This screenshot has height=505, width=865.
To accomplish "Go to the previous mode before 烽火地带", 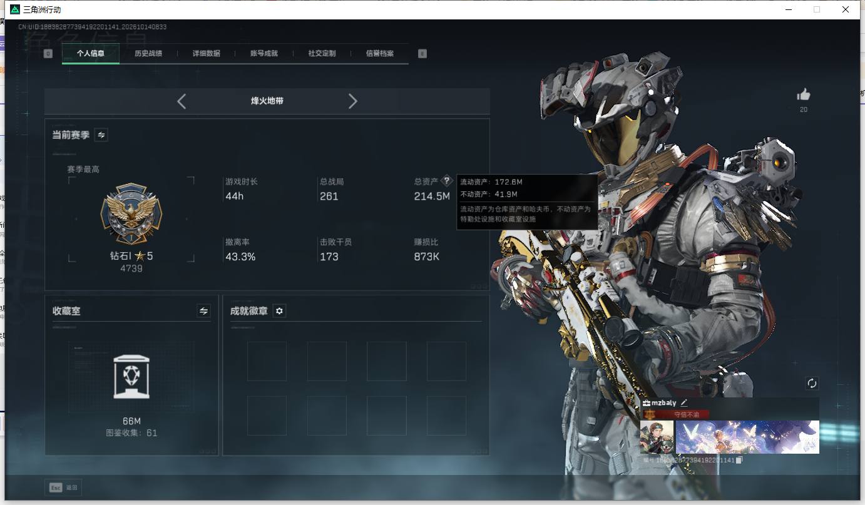I will point(182,101).
